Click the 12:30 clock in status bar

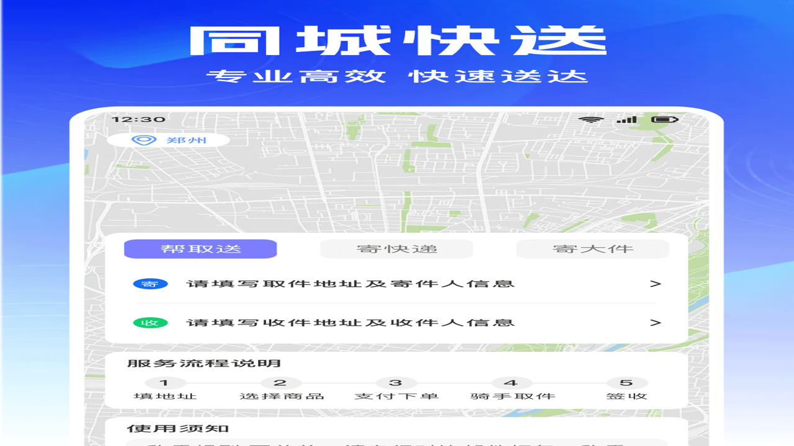[138, 120]
